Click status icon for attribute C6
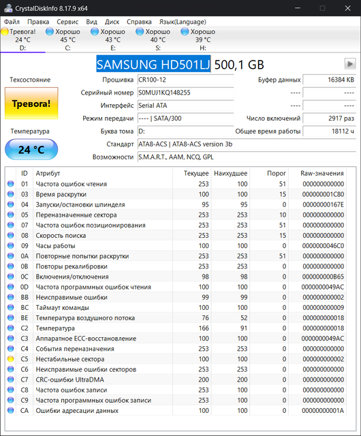Viewport: 361px width, 436px height. [11, 369]
